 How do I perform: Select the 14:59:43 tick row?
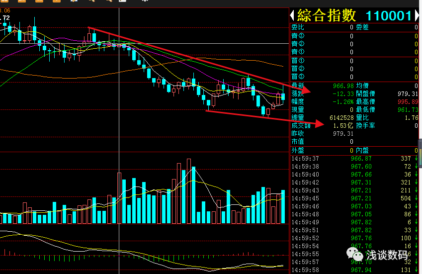[354, 190]
